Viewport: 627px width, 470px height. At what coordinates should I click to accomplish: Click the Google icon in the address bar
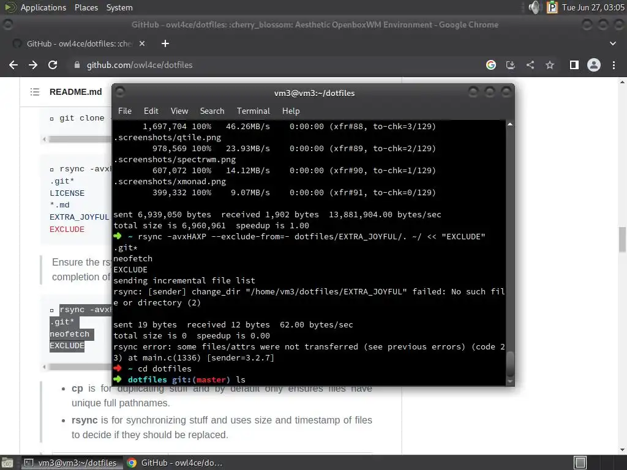[x=490, y=65]
